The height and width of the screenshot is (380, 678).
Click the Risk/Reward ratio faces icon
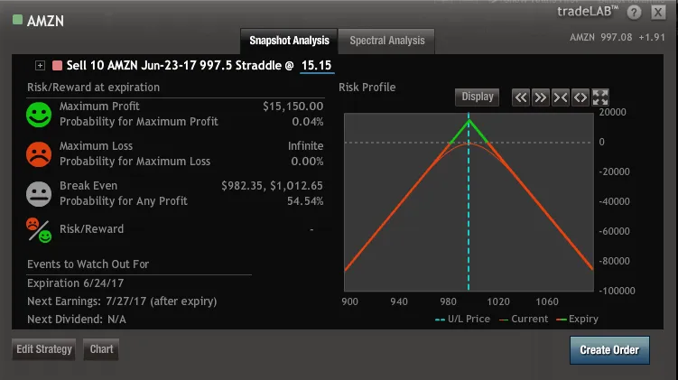(x=39, y=230)
